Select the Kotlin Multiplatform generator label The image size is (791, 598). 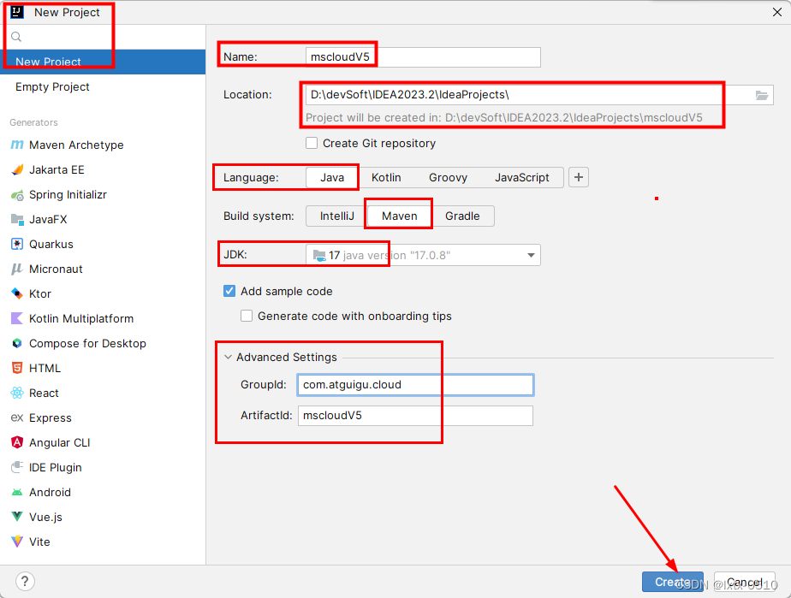81,318
